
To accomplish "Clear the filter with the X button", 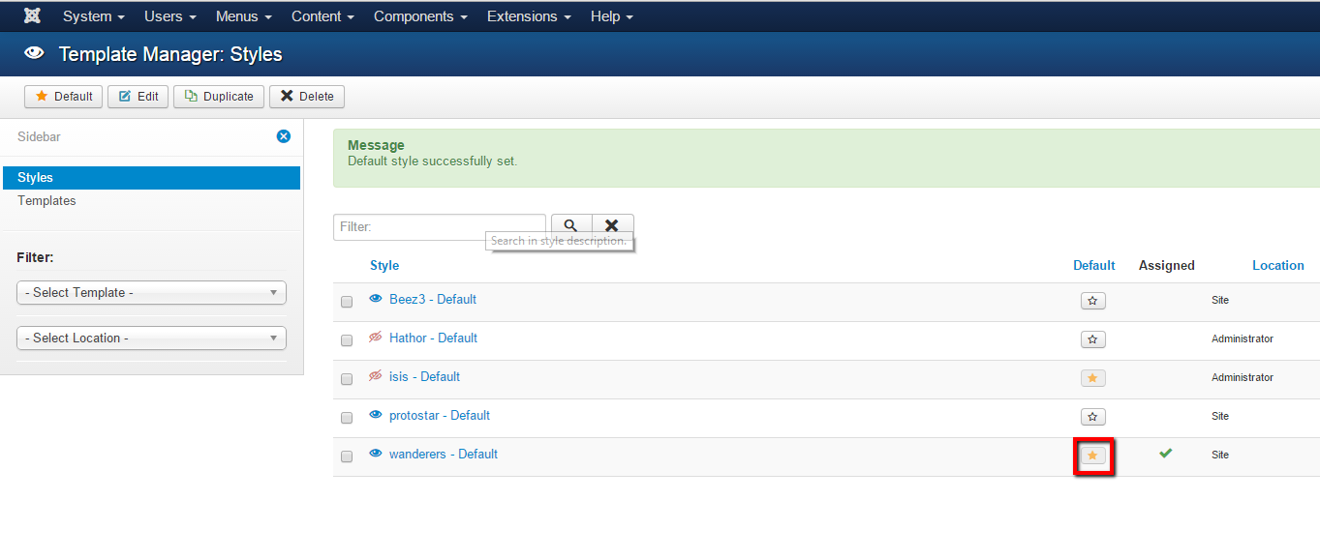I will tap(612, 225).
